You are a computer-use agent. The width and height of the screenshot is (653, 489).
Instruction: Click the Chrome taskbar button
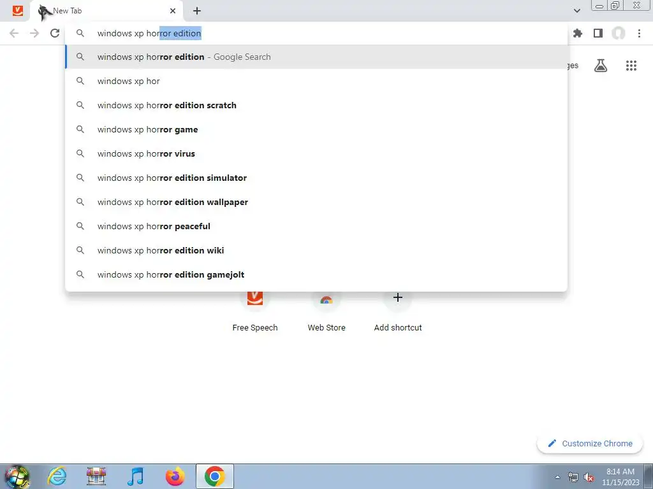coord(214,476)
